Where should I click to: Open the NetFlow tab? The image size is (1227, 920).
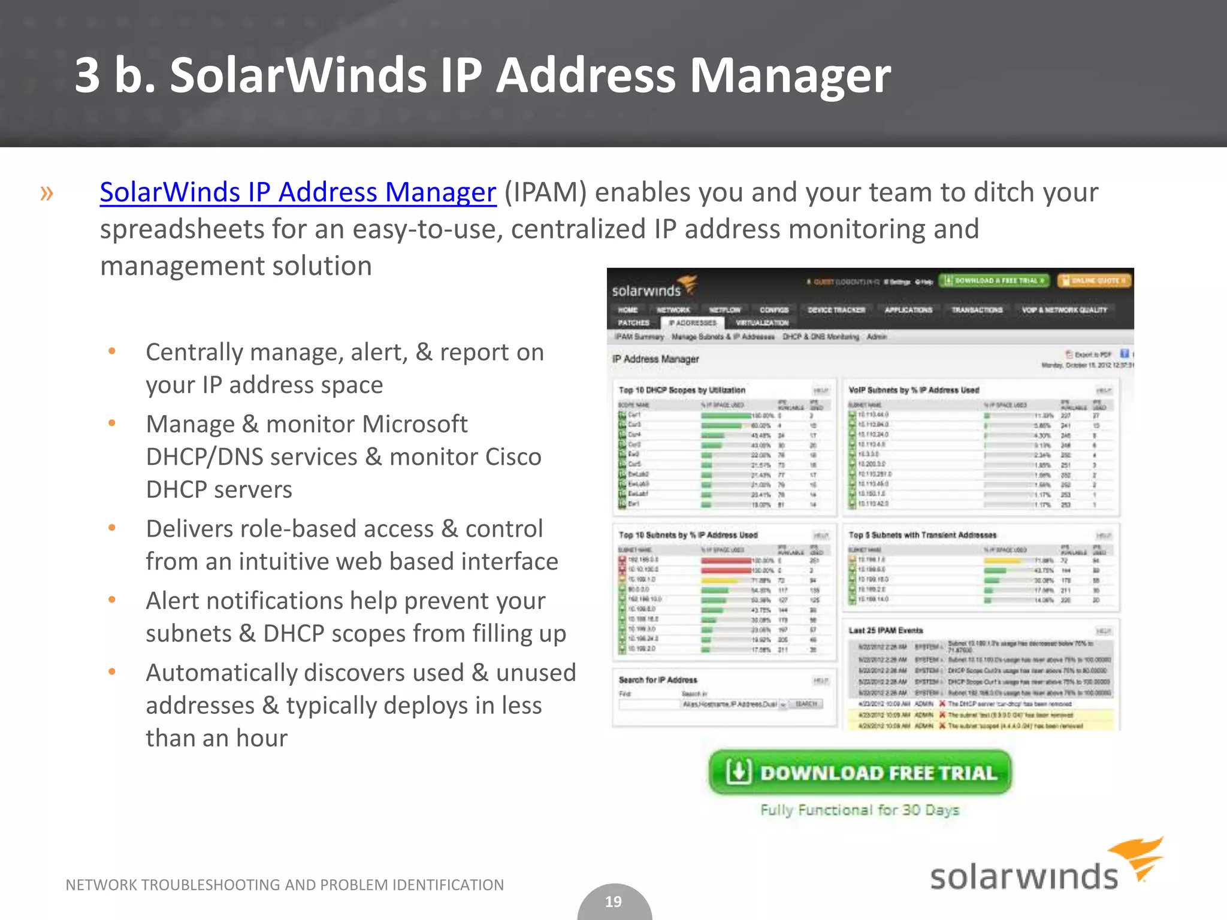coord(725,310)
